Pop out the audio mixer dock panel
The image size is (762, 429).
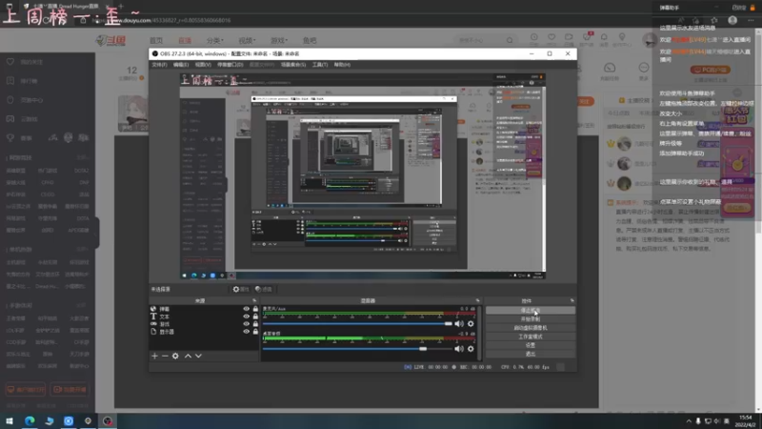tap(478, 300)
